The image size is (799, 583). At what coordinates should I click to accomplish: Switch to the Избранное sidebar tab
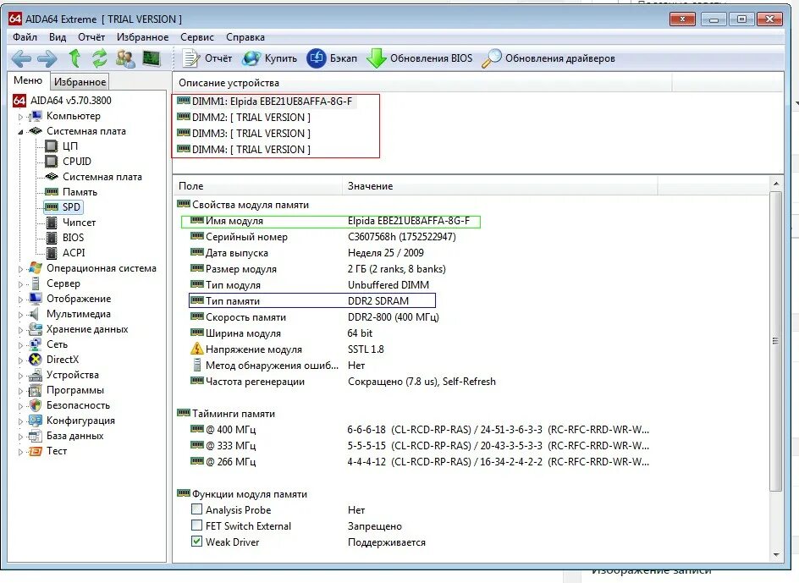click(x=80, y=81)
